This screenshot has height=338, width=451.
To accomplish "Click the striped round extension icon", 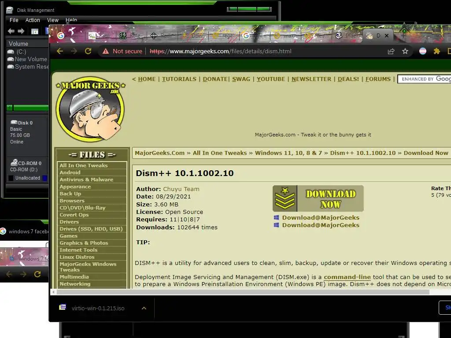I will [422, 51].
